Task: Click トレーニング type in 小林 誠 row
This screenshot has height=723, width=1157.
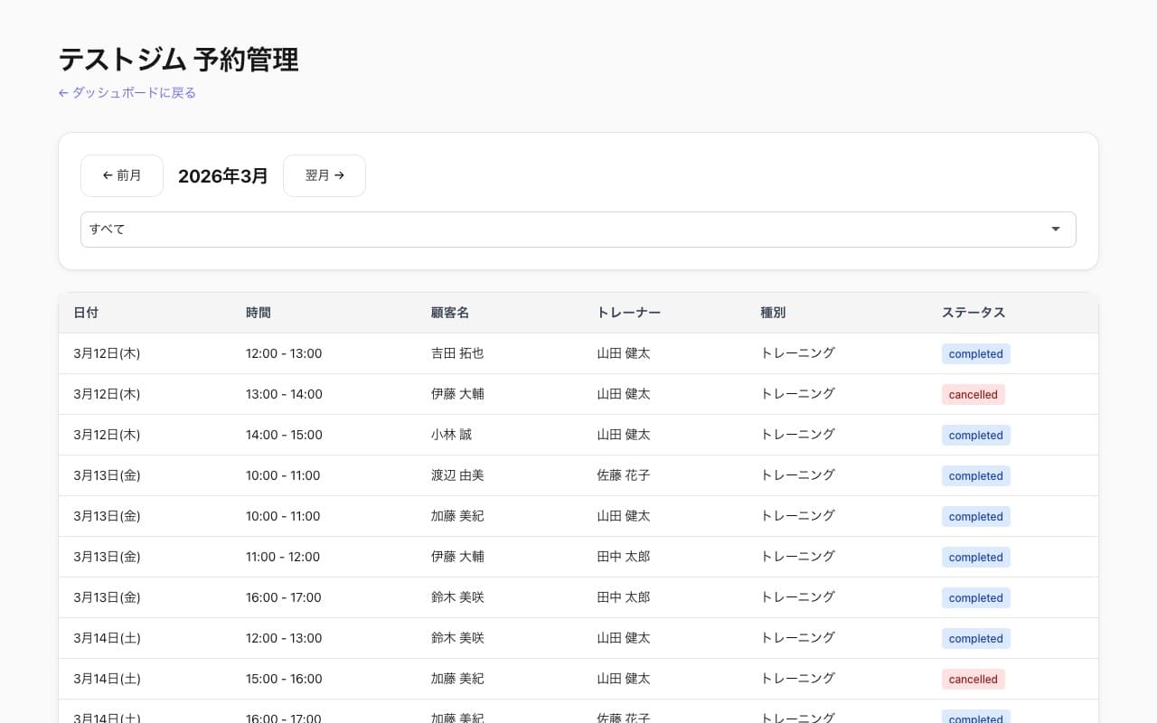Action: click(x=797, y=435)
